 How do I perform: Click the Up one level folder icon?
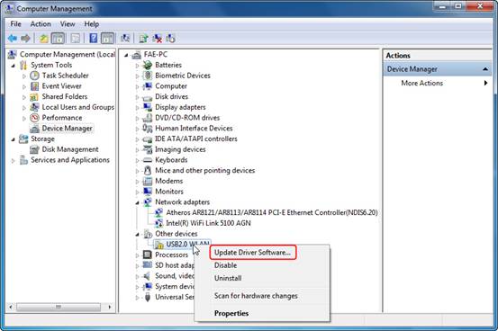(44, 39)
